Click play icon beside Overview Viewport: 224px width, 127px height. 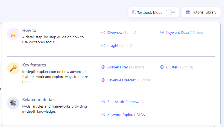[103, 32]
